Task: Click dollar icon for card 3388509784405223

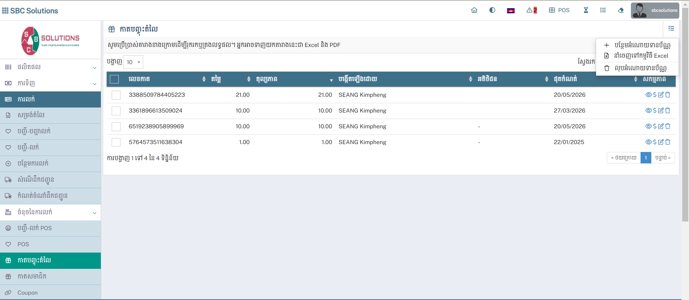Action: click(655, 95)
